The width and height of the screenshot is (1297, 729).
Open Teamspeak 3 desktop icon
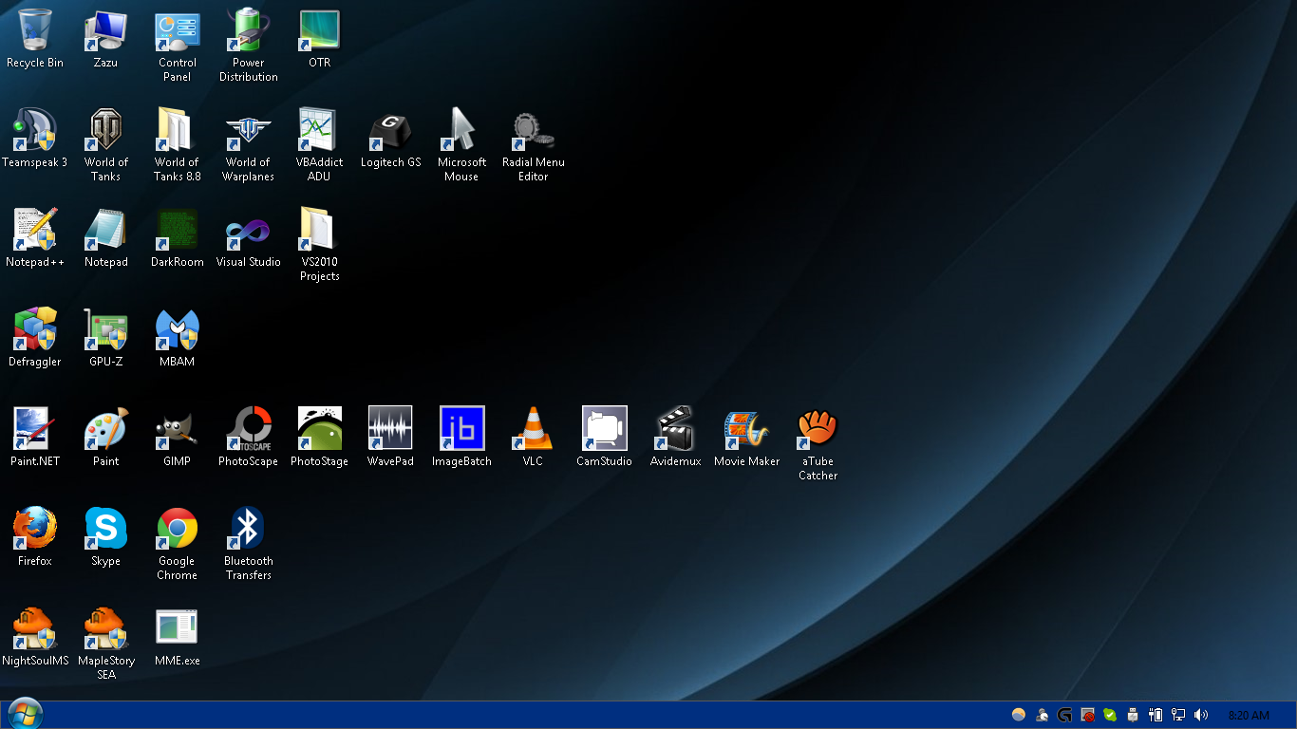click(x=35, y=130)
